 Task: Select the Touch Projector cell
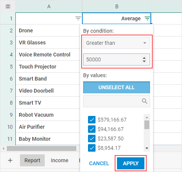(x=48, y=67)
